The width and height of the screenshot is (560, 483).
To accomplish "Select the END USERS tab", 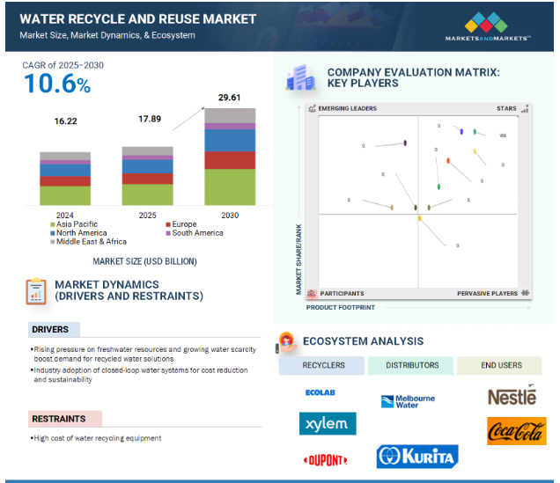I will click(499, 365).
